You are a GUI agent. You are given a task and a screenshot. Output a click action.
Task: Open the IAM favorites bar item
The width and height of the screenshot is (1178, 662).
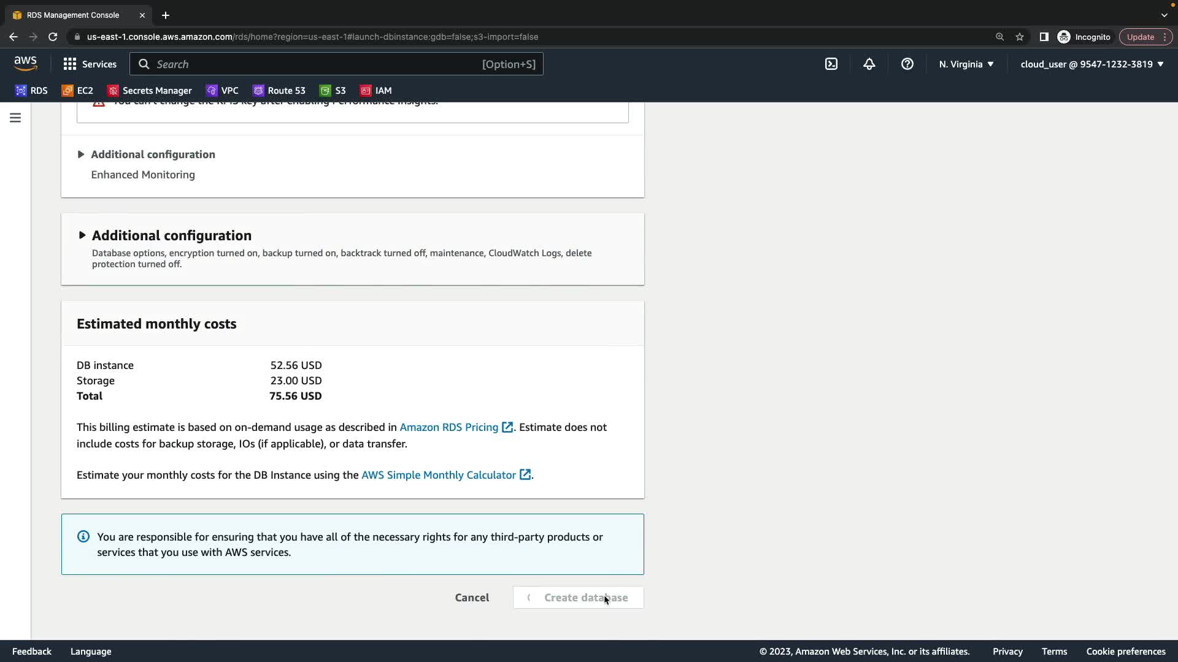[x=375, y=91]
